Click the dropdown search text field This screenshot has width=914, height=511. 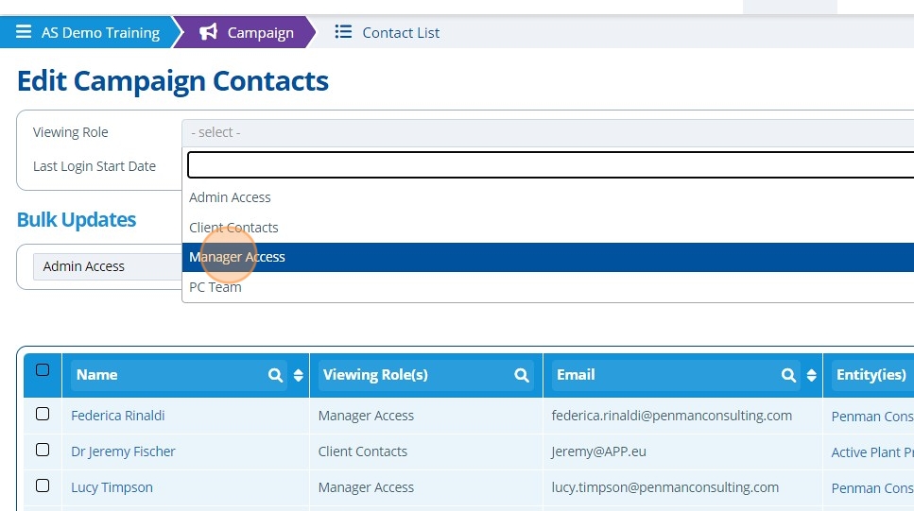coord(548,165)
